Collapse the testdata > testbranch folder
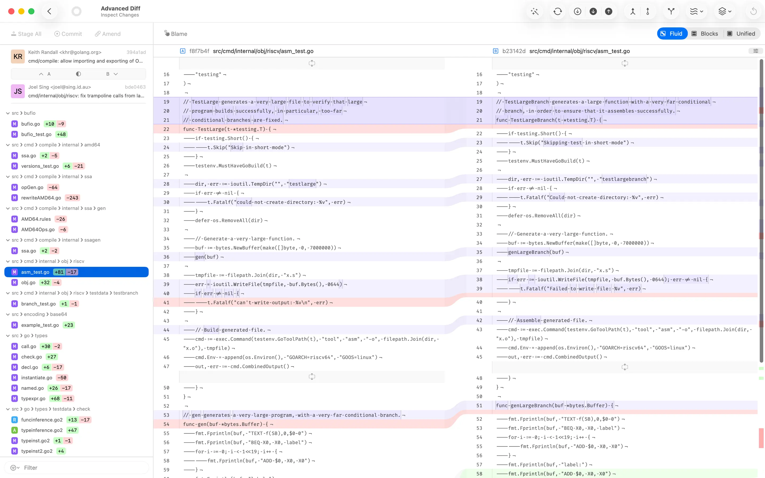 (8, 293)
